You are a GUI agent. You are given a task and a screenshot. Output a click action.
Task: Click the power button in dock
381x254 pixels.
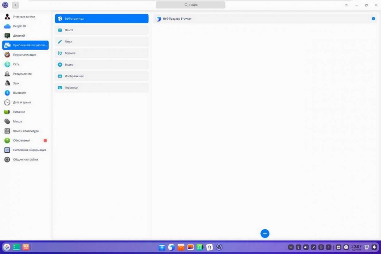[x=346, y=247]
